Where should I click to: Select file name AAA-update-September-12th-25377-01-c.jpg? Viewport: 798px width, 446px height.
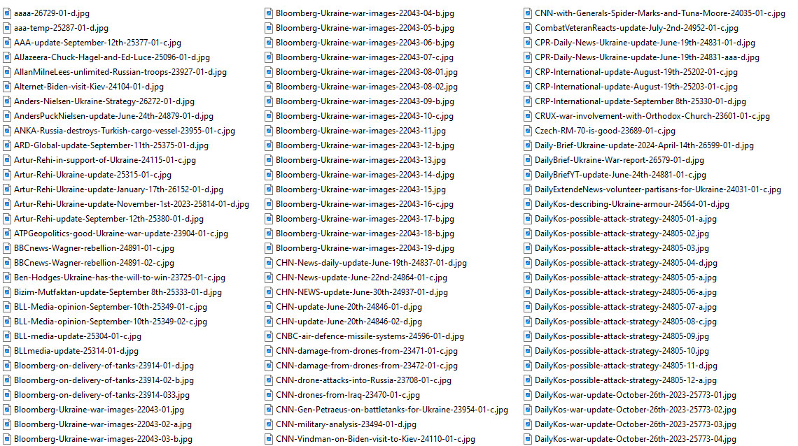98,43
